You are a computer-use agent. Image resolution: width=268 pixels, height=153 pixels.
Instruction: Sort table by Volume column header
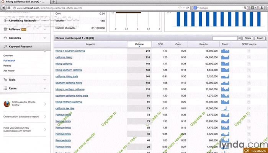point(139,44)
